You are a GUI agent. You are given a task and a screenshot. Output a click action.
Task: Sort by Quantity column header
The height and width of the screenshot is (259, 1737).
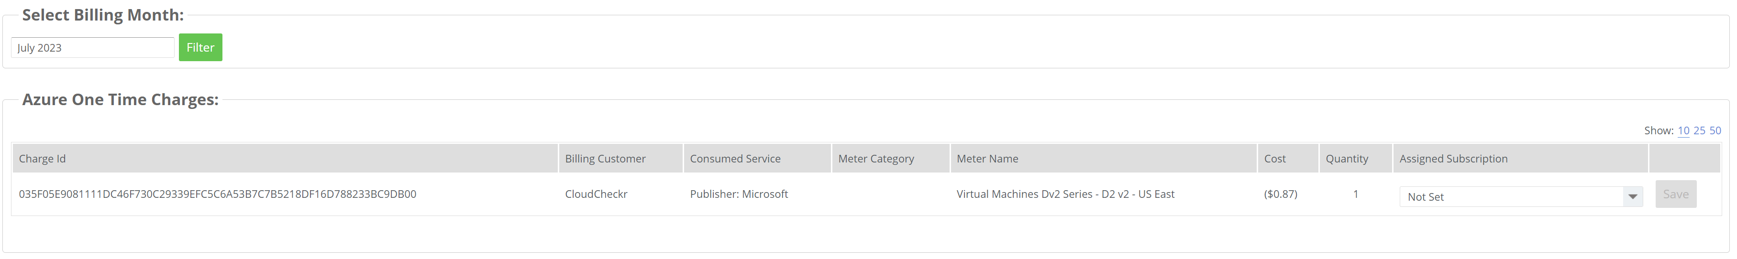click(1347, 159)
